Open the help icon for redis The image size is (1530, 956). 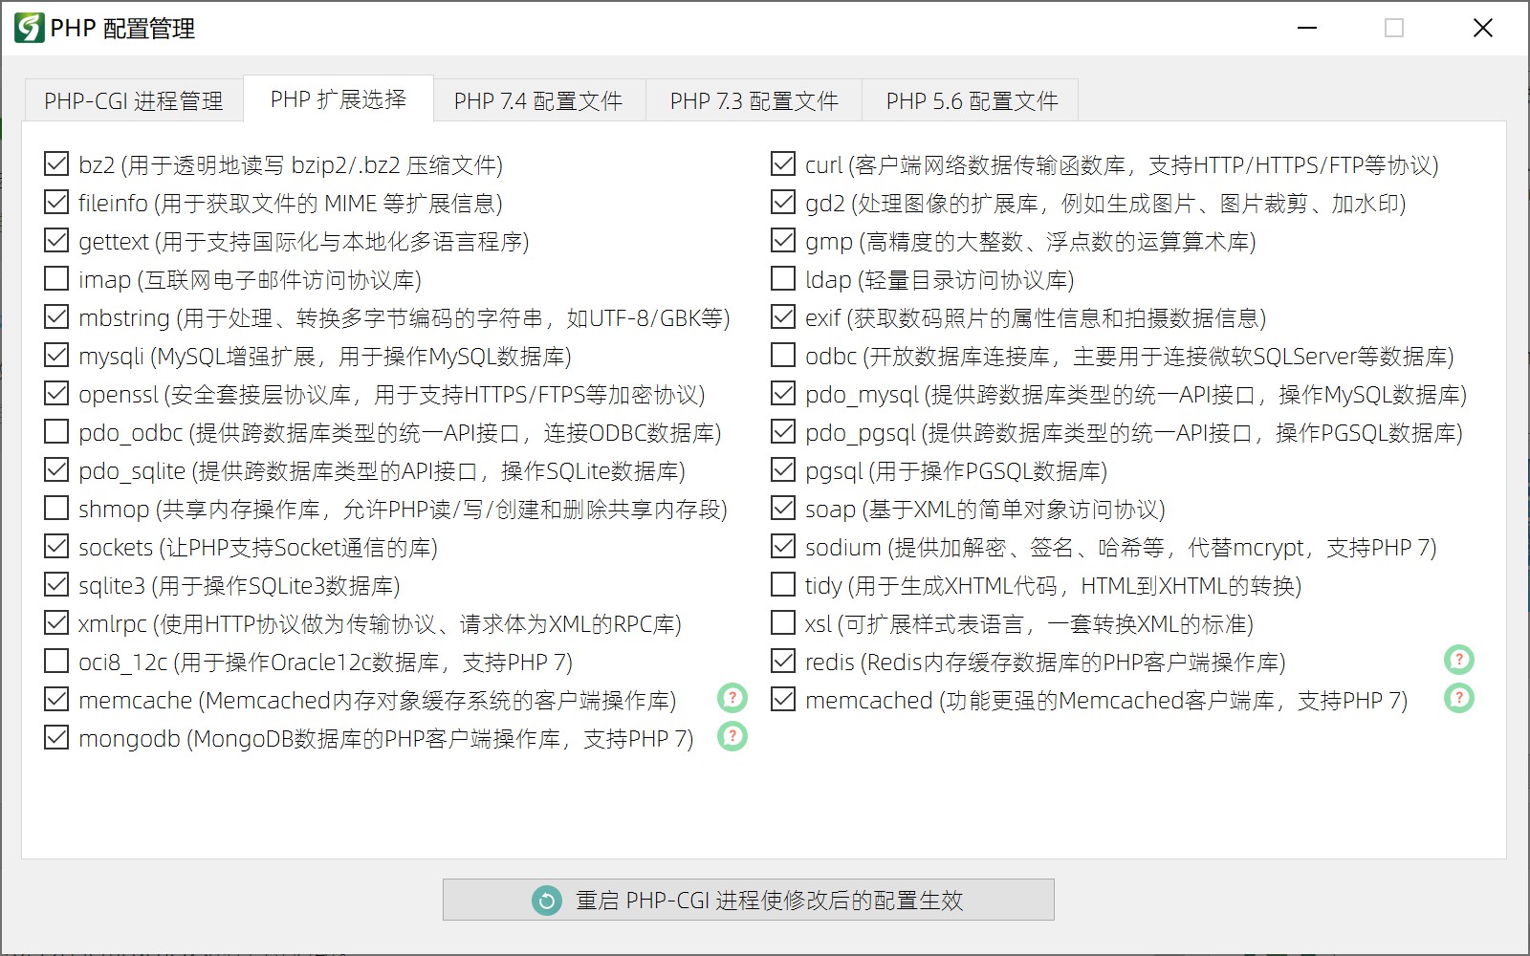point(1459,661)
